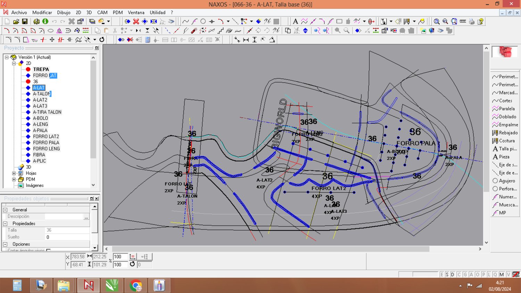Select the ellipse tool in second toolbar
521x293 pixels.
(50, 31)
